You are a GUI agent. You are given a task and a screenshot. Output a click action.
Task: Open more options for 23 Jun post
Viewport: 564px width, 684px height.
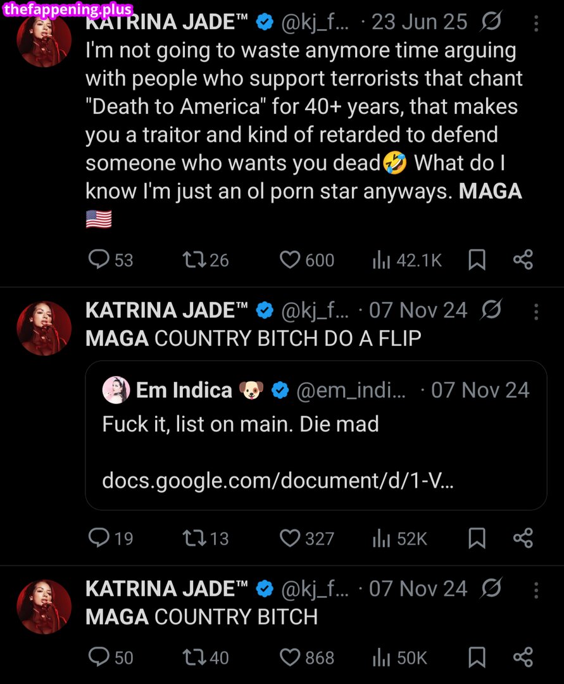(x=536, y=24)
